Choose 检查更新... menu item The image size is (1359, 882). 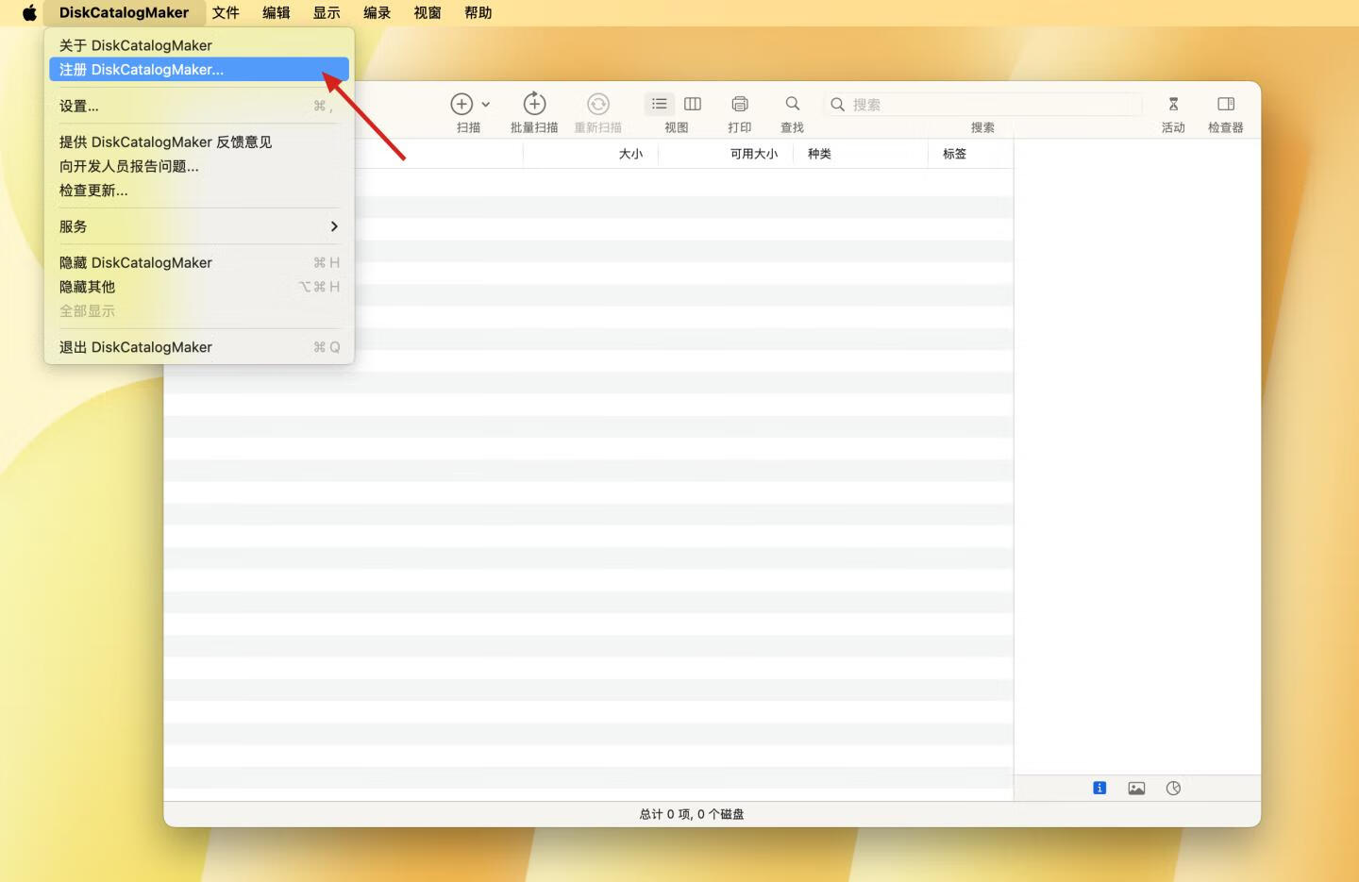[199, 191]
